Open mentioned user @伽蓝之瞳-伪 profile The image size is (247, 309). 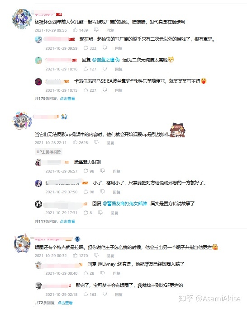click(x=106, y=60)
